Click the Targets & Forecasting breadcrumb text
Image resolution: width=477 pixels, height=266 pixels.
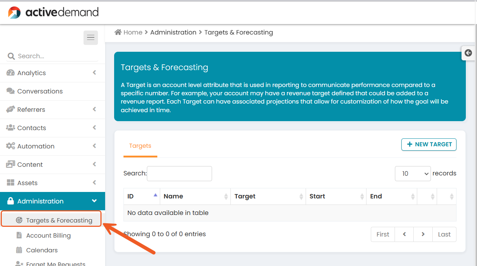click(239, 32)
